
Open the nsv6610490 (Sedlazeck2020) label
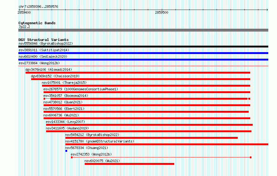(43, 56)
